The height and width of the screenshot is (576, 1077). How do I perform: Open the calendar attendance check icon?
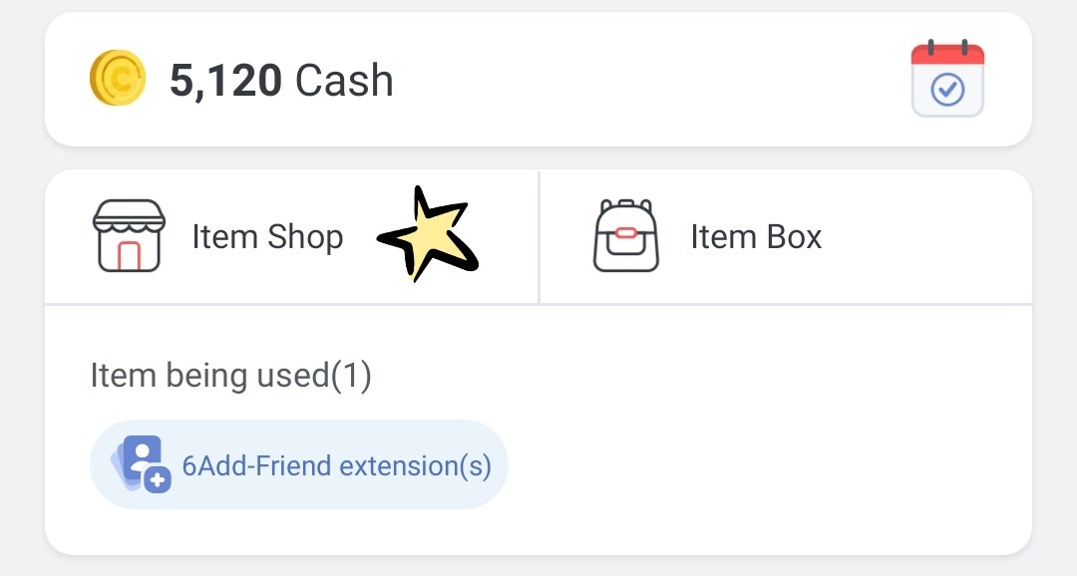coord(947,79)
